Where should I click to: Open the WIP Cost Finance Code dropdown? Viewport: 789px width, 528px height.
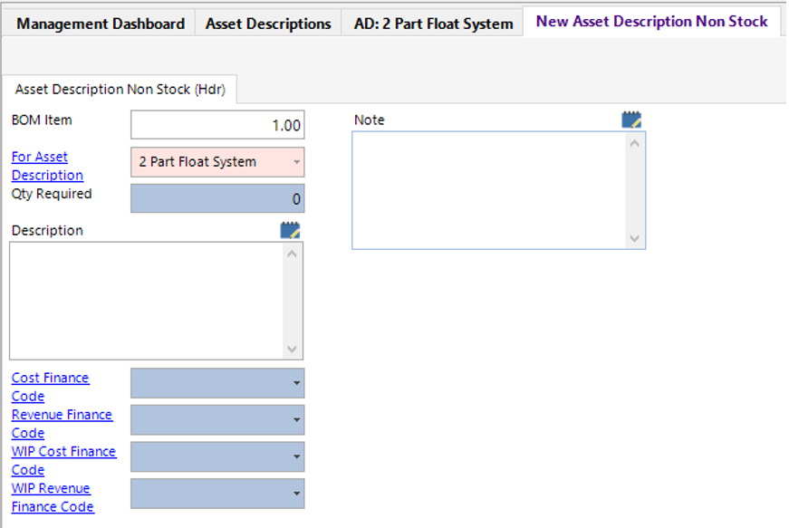[x=296, y=457]
